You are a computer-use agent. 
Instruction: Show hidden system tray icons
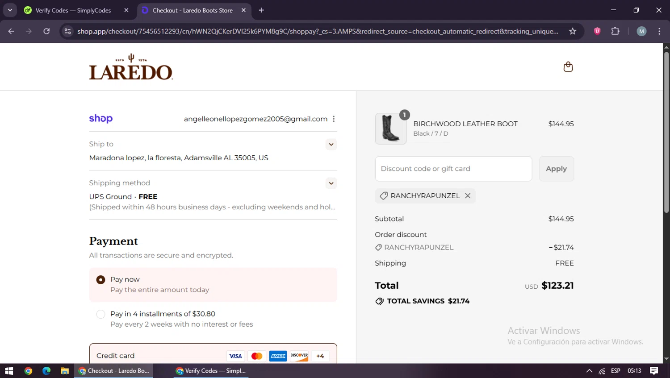pyautogui.click(x=589, y=371)
